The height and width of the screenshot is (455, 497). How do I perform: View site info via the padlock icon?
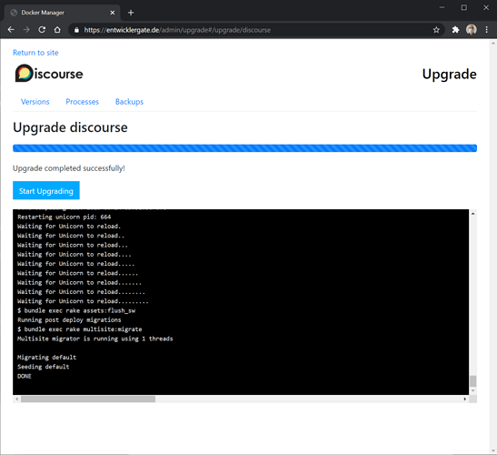pyautogui.click(x=76, y=30)
